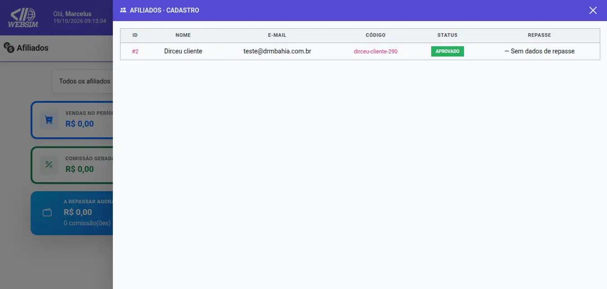Select the name Dirceu cliente
The width and height of the screenshot is (607, 289).
183,51
